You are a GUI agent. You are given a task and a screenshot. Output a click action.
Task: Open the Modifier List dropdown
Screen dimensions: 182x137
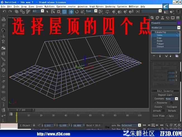pyautogui.click(x=179, y=28)
